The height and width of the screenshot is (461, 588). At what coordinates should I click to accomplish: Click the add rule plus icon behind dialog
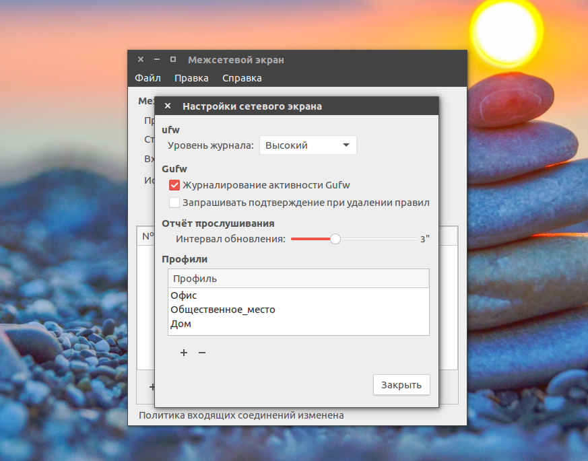coord(152,387)
